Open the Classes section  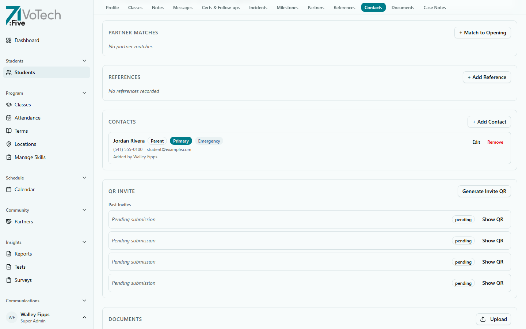(x=23, y=105)
